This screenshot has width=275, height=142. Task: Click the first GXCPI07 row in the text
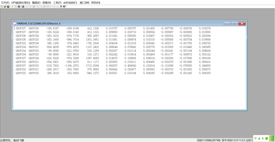click(x=21, y=28)
